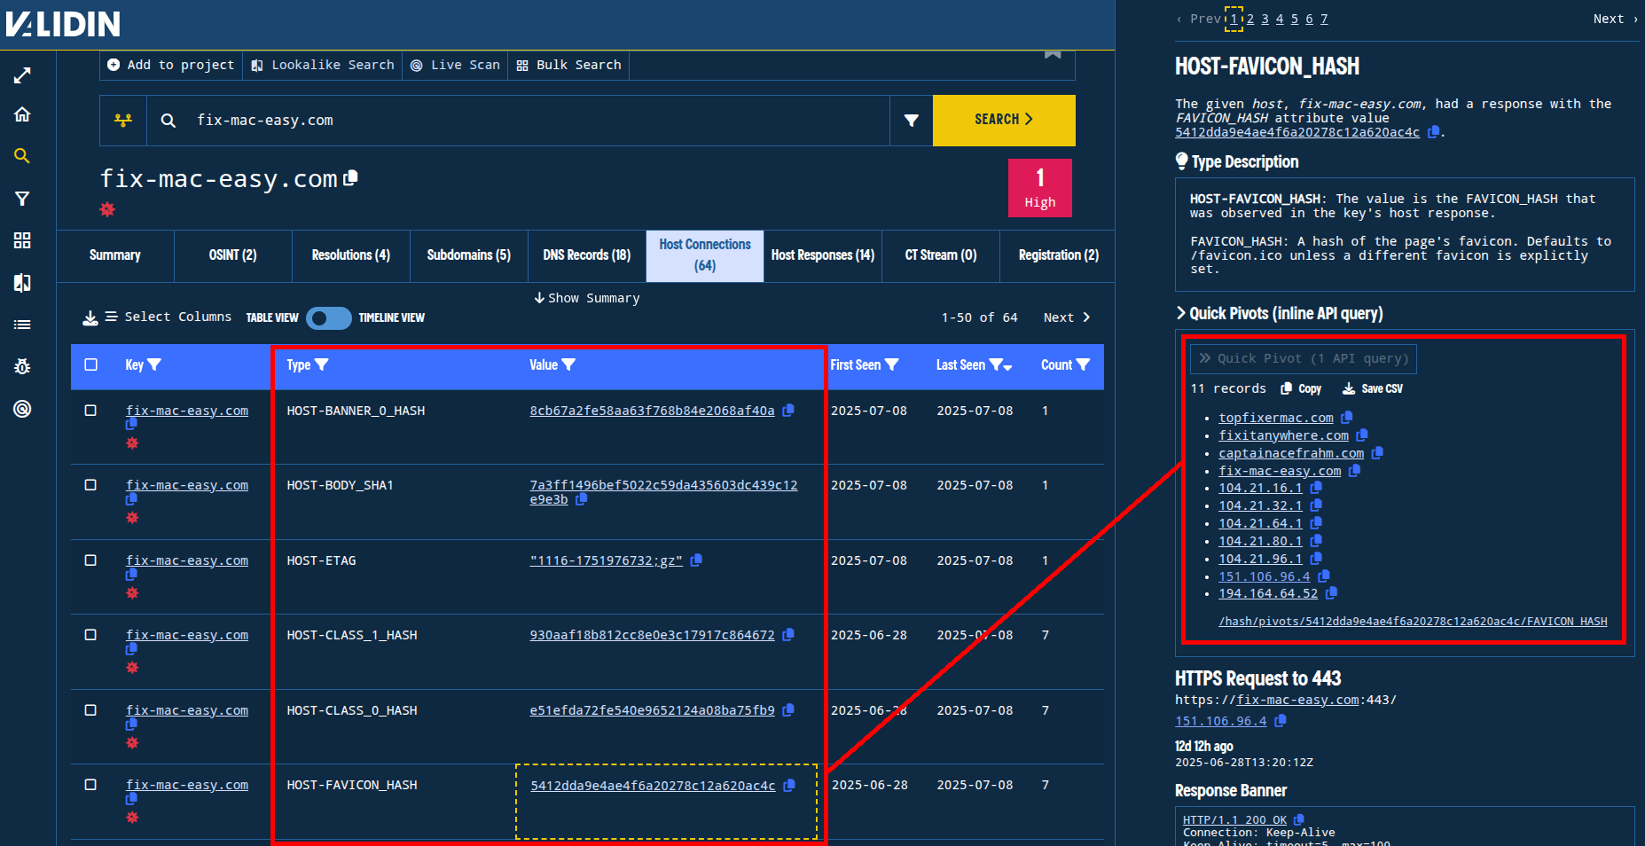1645x846 pixels.
Task: Copy fix-mac-easy.com domain title
Action: pyautogui.click(x=351, y=177)
